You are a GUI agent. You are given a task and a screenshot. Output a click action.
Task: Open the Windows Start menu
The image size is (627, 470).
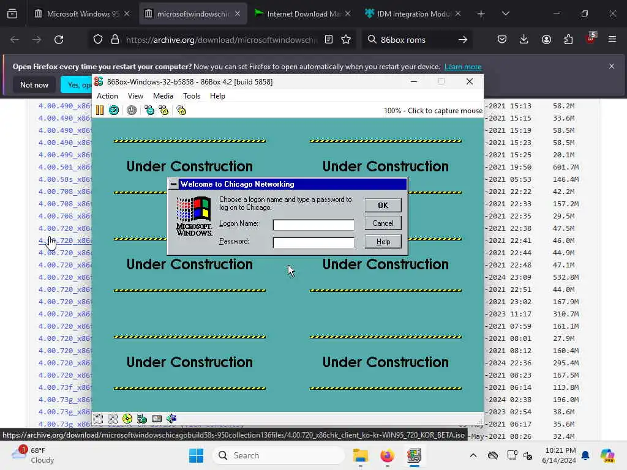196,455
